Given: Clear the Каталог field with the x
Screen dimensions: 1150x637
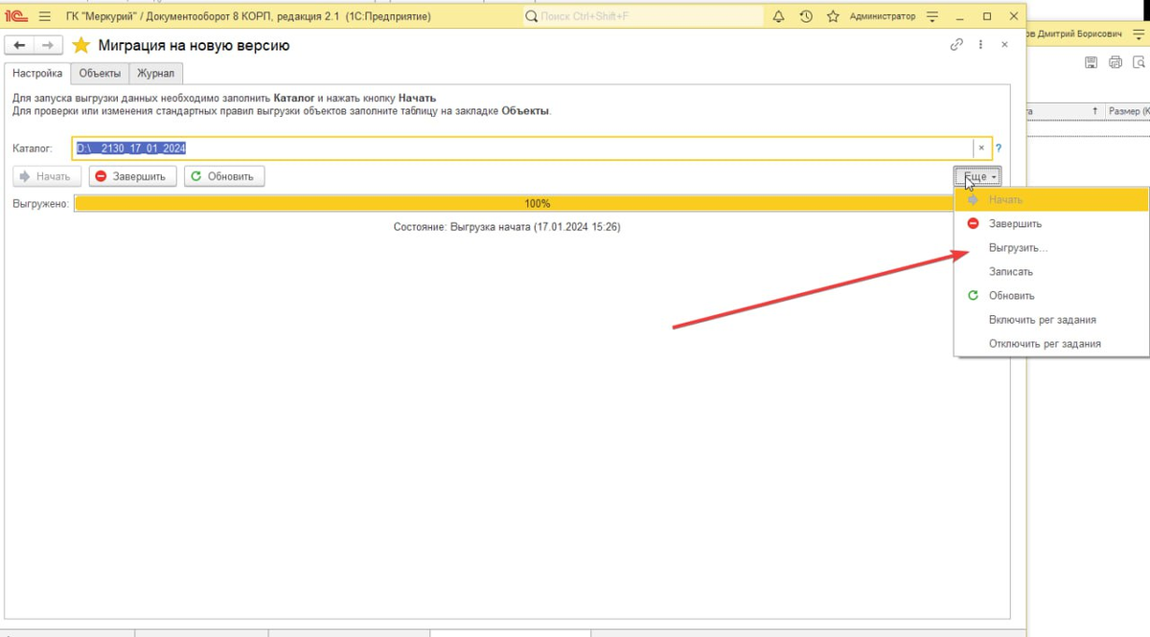Looking at the screenshot, I should click(981, 148).
